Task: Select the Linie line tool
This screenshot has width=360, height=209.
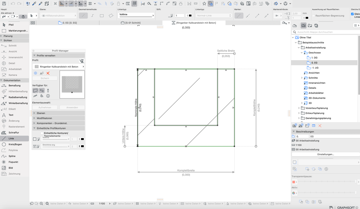Action: (x=14, y=138)
